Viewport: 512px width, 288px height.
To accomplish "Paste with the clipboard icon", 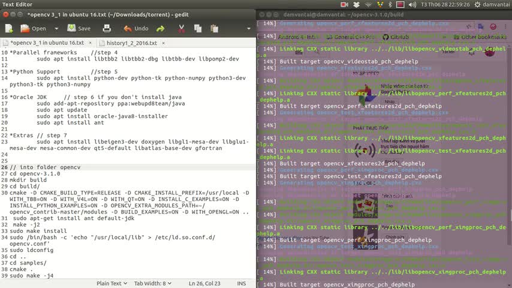I will click(x=214, y=29).
